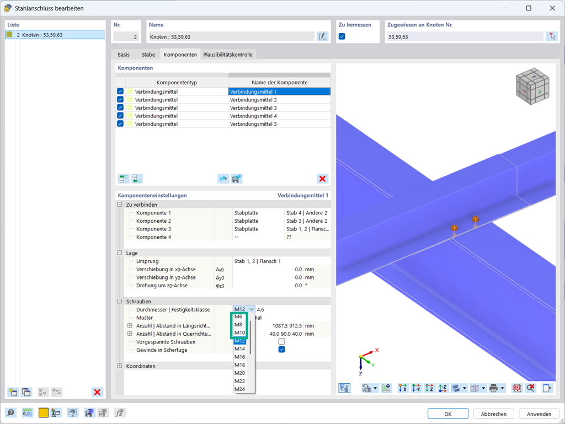Click the dimension display eye icon
Image resolution: width=565 pixels, height=424 pixels.
pyautogui.click(x=387, y=388)
